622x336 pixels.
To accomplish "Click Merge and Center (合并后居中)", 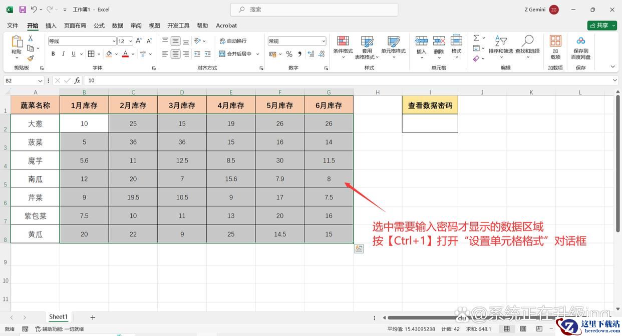I will [236, 54].
